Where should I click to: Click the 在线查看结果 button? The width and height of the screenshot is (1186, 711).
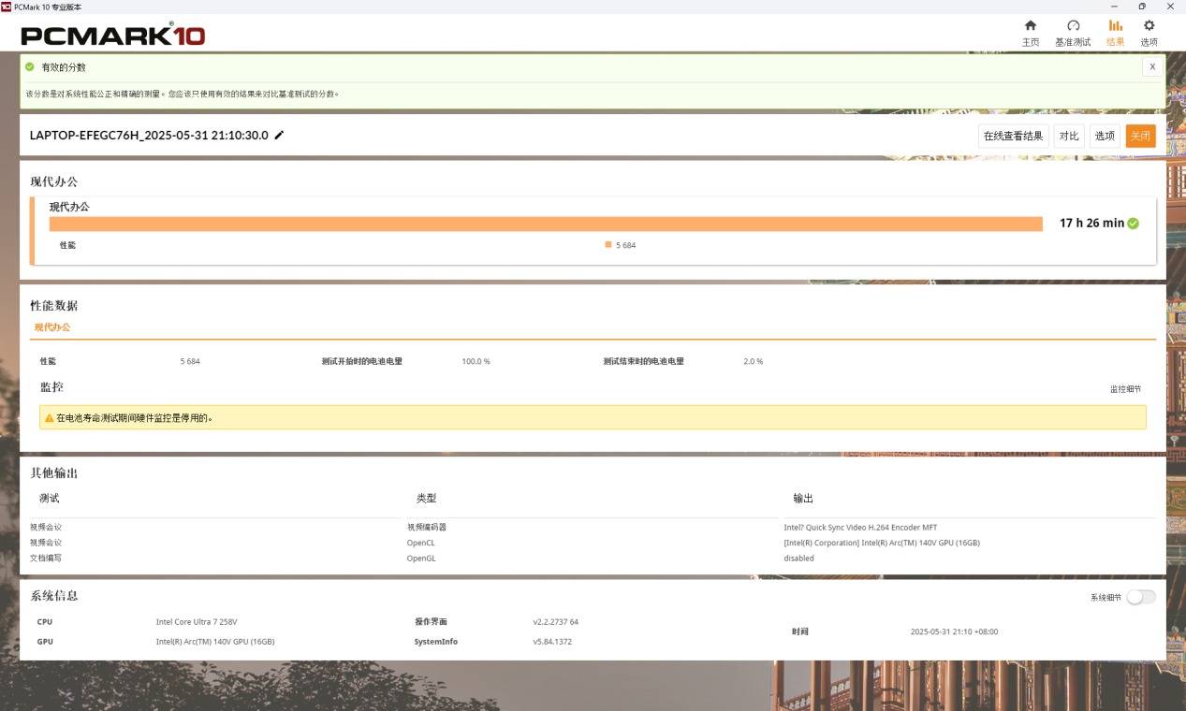click(x=1013, y=136)
